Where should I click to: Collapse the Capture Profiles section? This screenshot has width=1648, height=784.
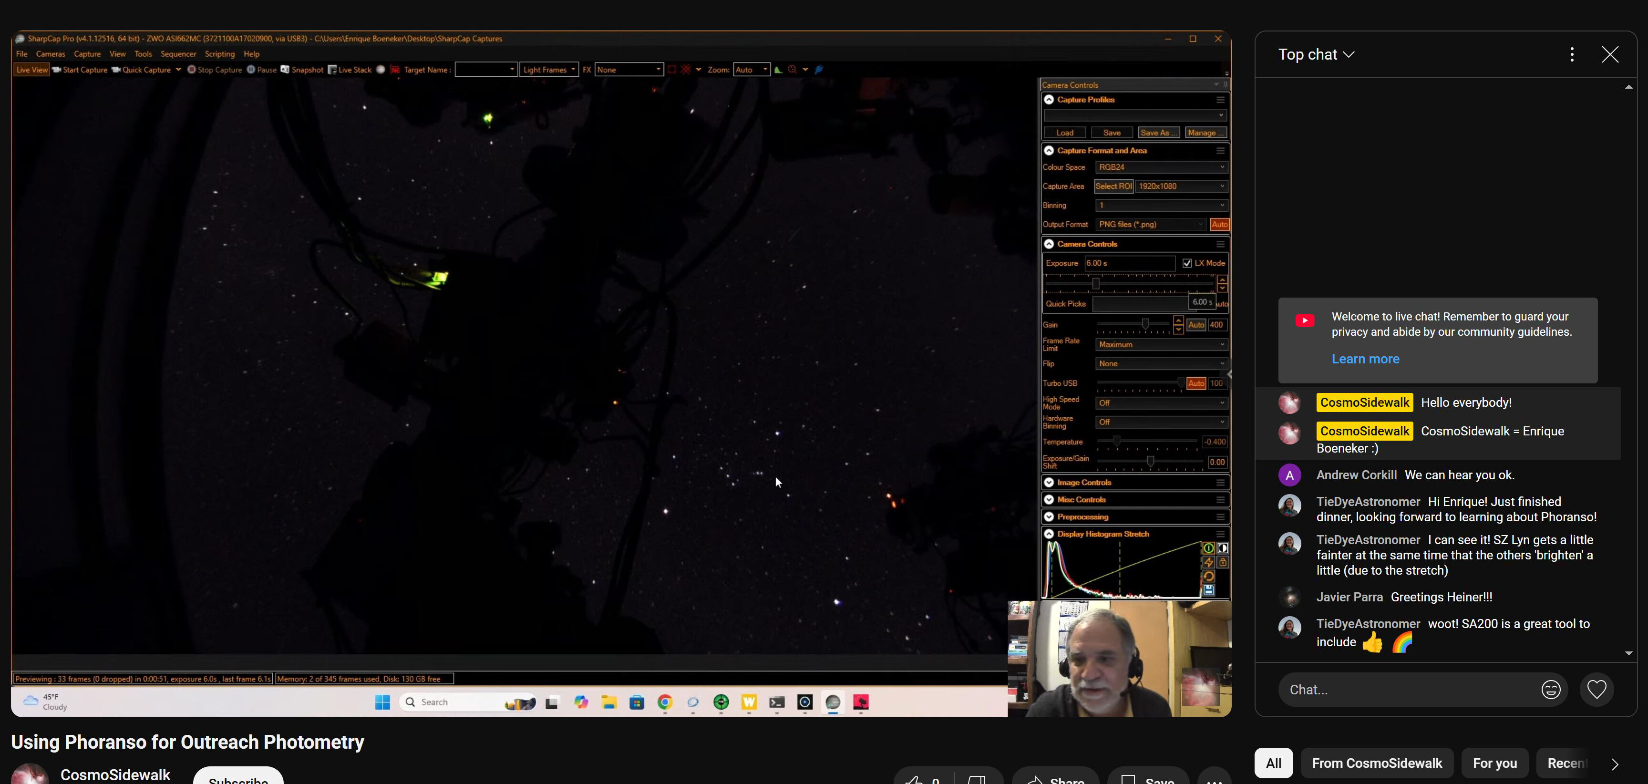(1049, 100)
